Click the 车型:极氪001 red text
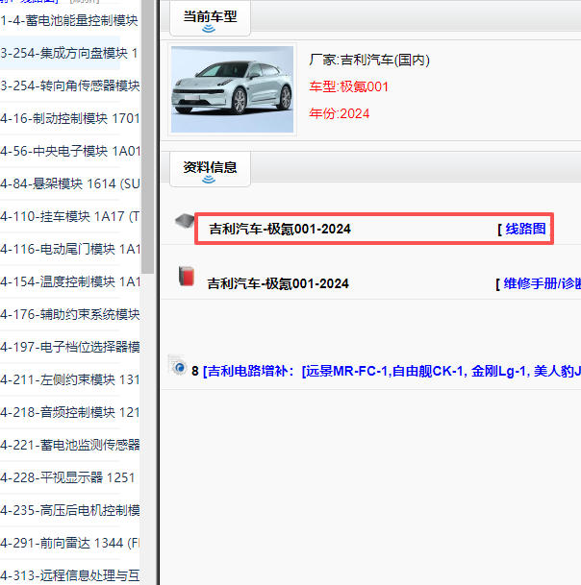The image size is (581, 585). [x=348, y=86]
